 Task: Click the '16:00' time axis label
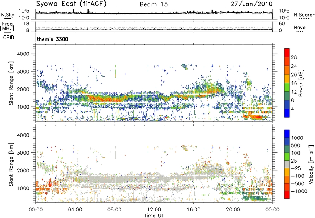(194, 210)
